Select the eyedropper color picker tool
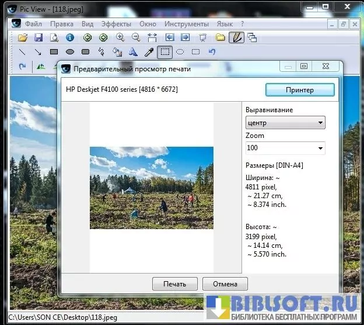This screenshot has width=364, height=325. coord(149,52)
